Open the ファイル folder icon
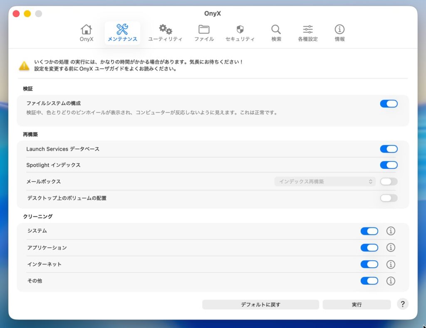This screenshot has height=328, width=426. [x=204, y=30]
